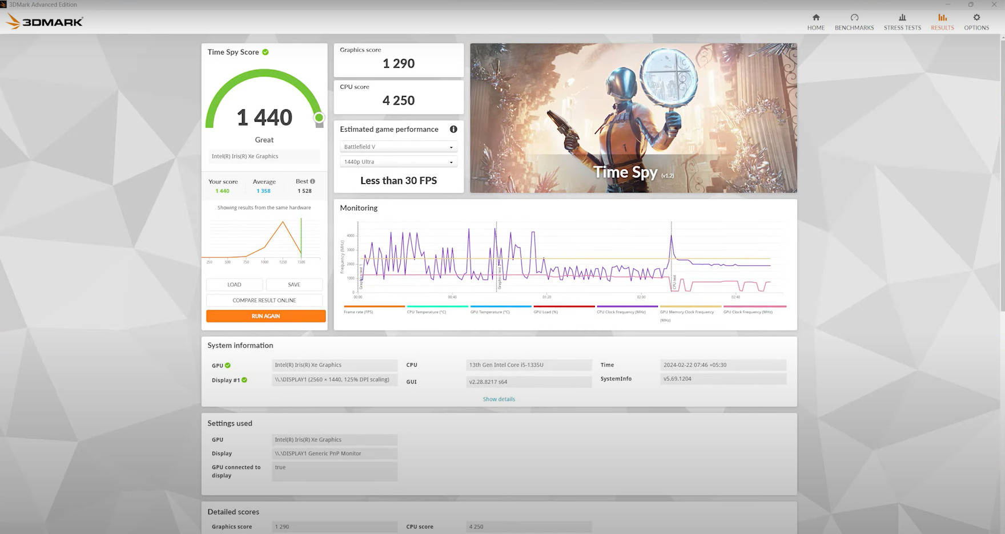Click the green check beside GPU label

coord(228,365)
